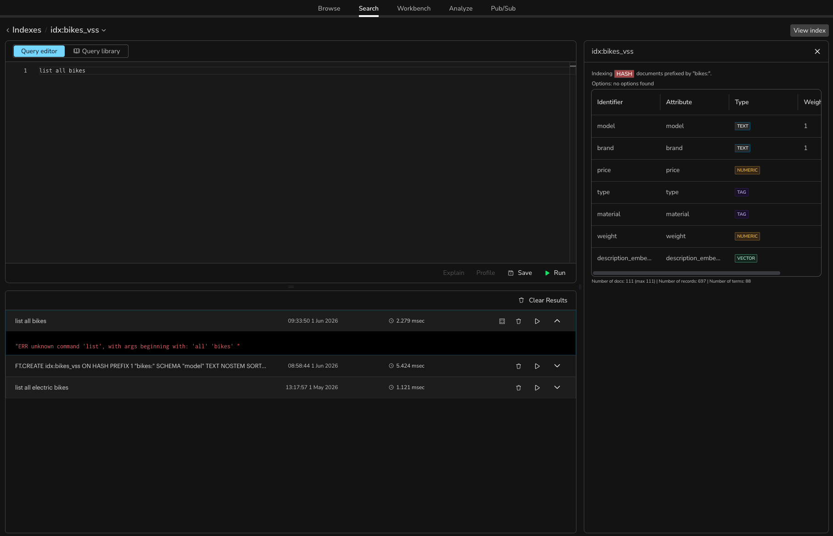Click the ERR unknown command message
Viewport: 833px width, 536px height.
pos(128,346)
